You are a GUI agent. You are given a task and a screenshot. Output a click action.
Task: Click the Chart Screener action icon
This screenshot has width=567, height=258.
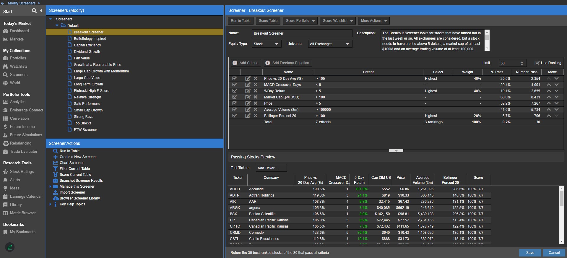click(x=55, y=163)
